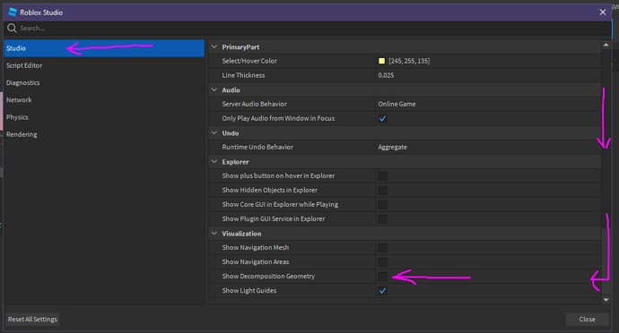Click the Show plus button on hover label
619x333 pixels.
(278, 175)
